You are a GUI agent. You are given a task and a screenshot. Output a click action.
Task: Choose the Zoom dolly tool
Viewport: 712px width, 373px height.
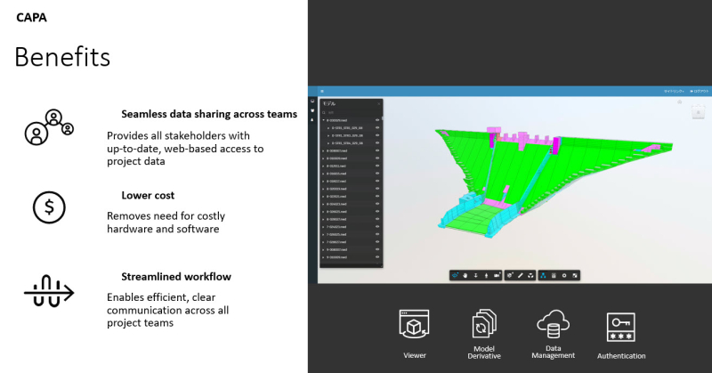coord(475,275)
